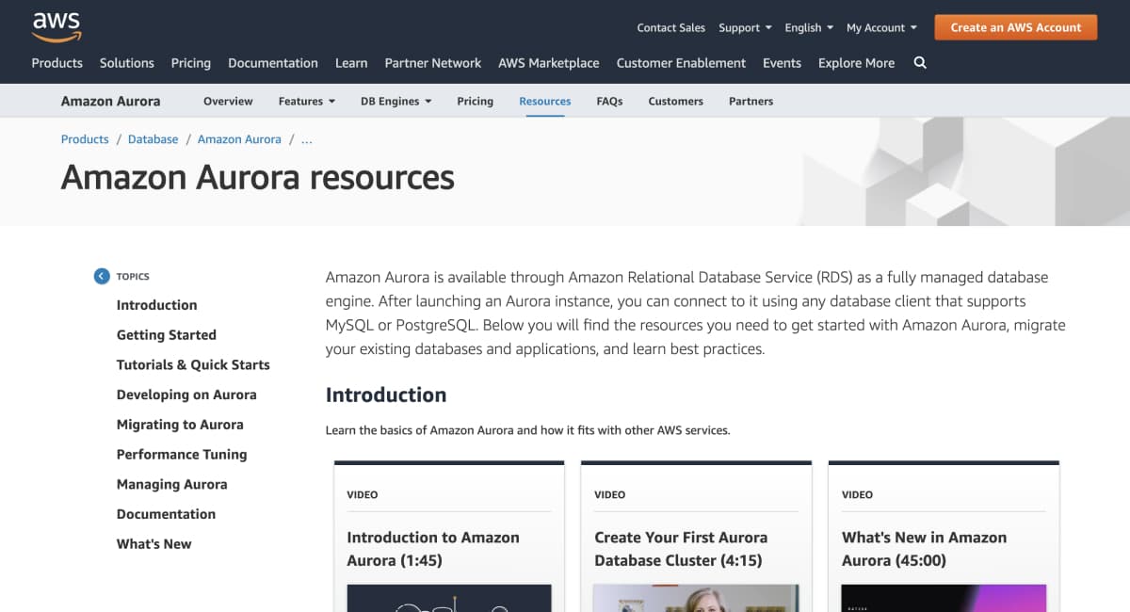Screen dimensions: 1130x612
Task: Click the Database breadcrumb link
Action: [153, 138]
